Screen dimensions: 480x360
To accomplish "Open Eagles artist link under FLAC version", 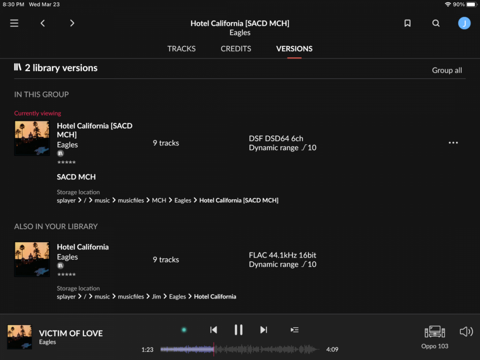I will click(x=67, y=257).
